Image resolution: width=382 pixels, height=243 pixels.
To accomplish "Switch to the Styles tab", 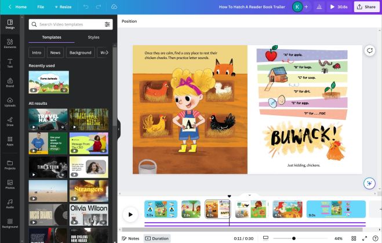I will coord(93,37).
